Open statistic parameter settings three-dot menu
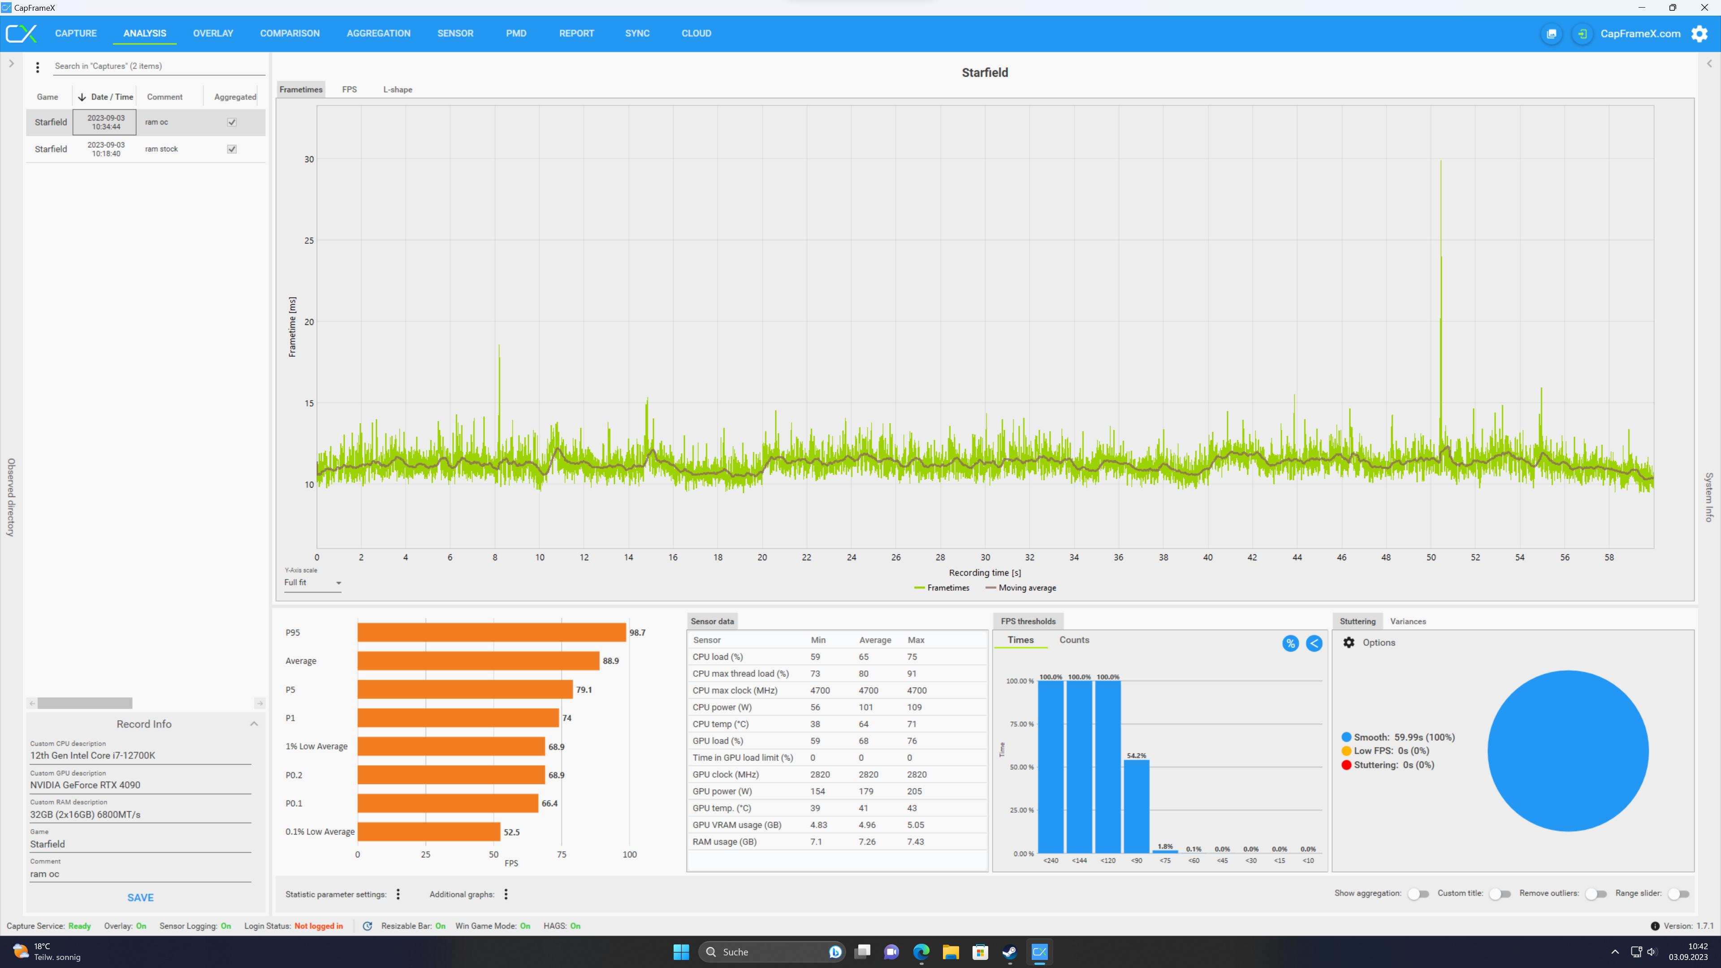The image size is (1721, 968). pos(398,894)
